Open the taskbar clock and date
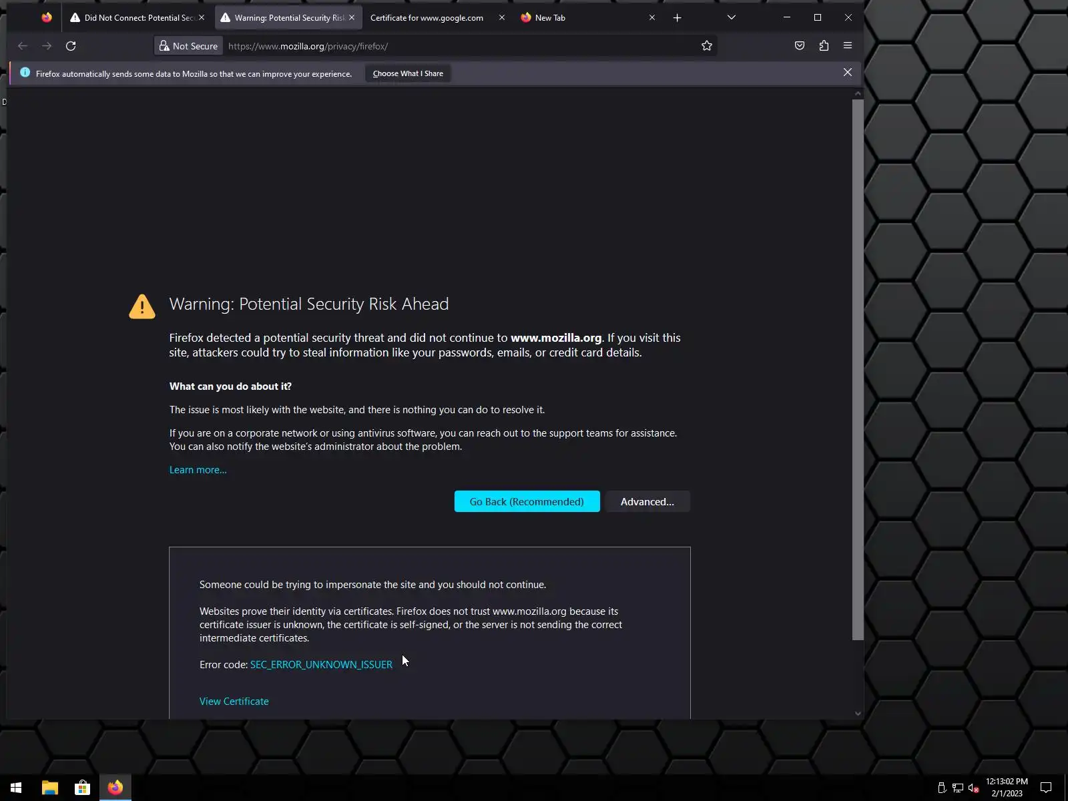This screenshot has height=801, width=1068. coord(1007,788)
